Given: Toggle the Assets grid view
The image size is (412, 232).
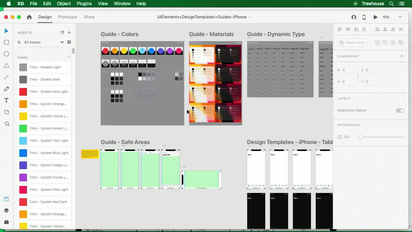Looking at the screenshot, I should click(69, 42).
